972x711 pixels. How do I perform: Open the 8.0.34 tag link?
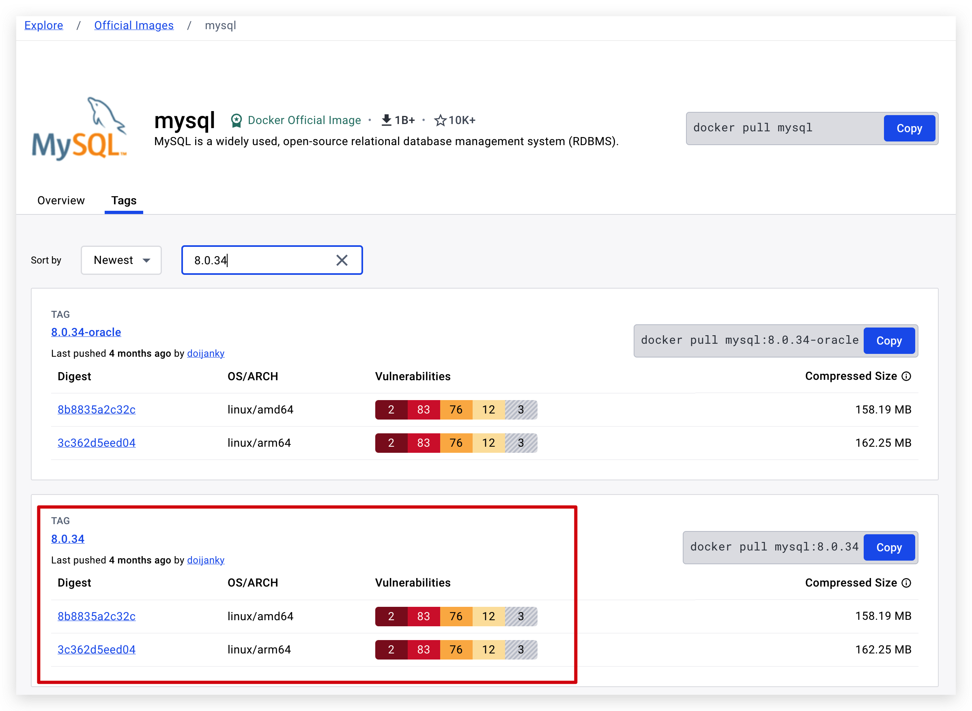coord(68,539)
